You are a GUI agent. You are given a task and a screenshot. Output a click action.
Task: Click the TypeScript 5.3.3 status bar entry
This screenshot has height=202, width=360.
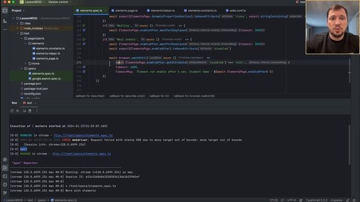coord(317,200)
